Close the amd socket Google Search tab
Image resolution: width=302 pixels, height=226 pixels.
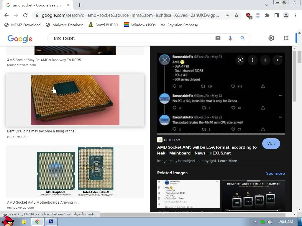click(68, 5)
